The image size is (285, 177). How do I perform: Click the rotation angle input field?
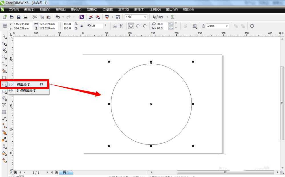(97, 26)
